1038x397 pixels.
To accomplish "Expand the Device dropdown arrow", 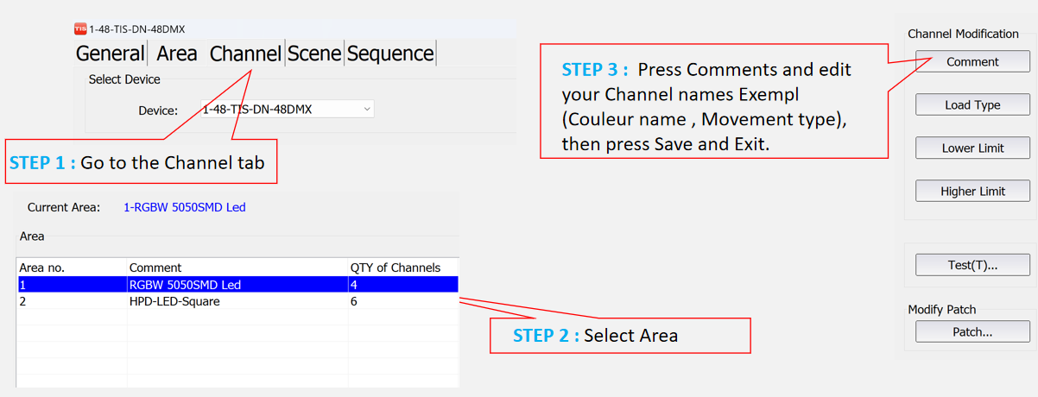I will coord(367,110).
